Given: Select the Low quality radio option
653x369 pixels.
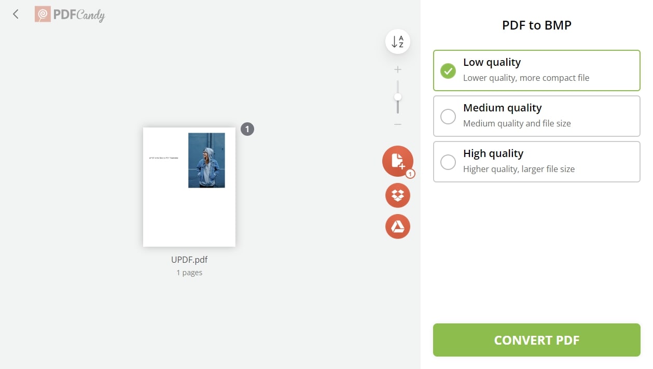Looking at the screenshot, I should [x=448, y=70].
